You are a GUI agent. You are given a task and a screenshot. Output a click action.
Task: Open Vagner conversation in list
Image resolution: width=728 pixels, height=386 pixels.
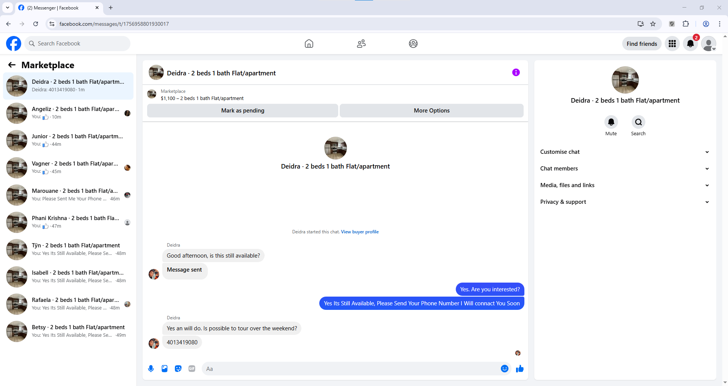pyautogui.click(x=68, y=168)
